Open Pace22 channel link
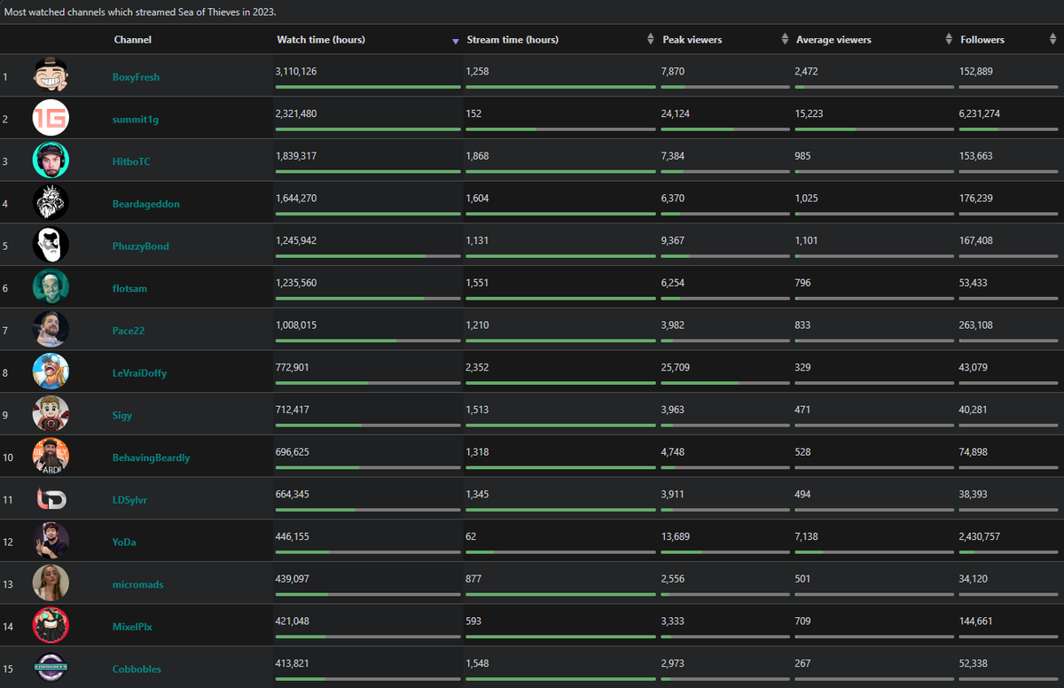This screenshot has width=1064, height=688. click(x=129, y=331)
